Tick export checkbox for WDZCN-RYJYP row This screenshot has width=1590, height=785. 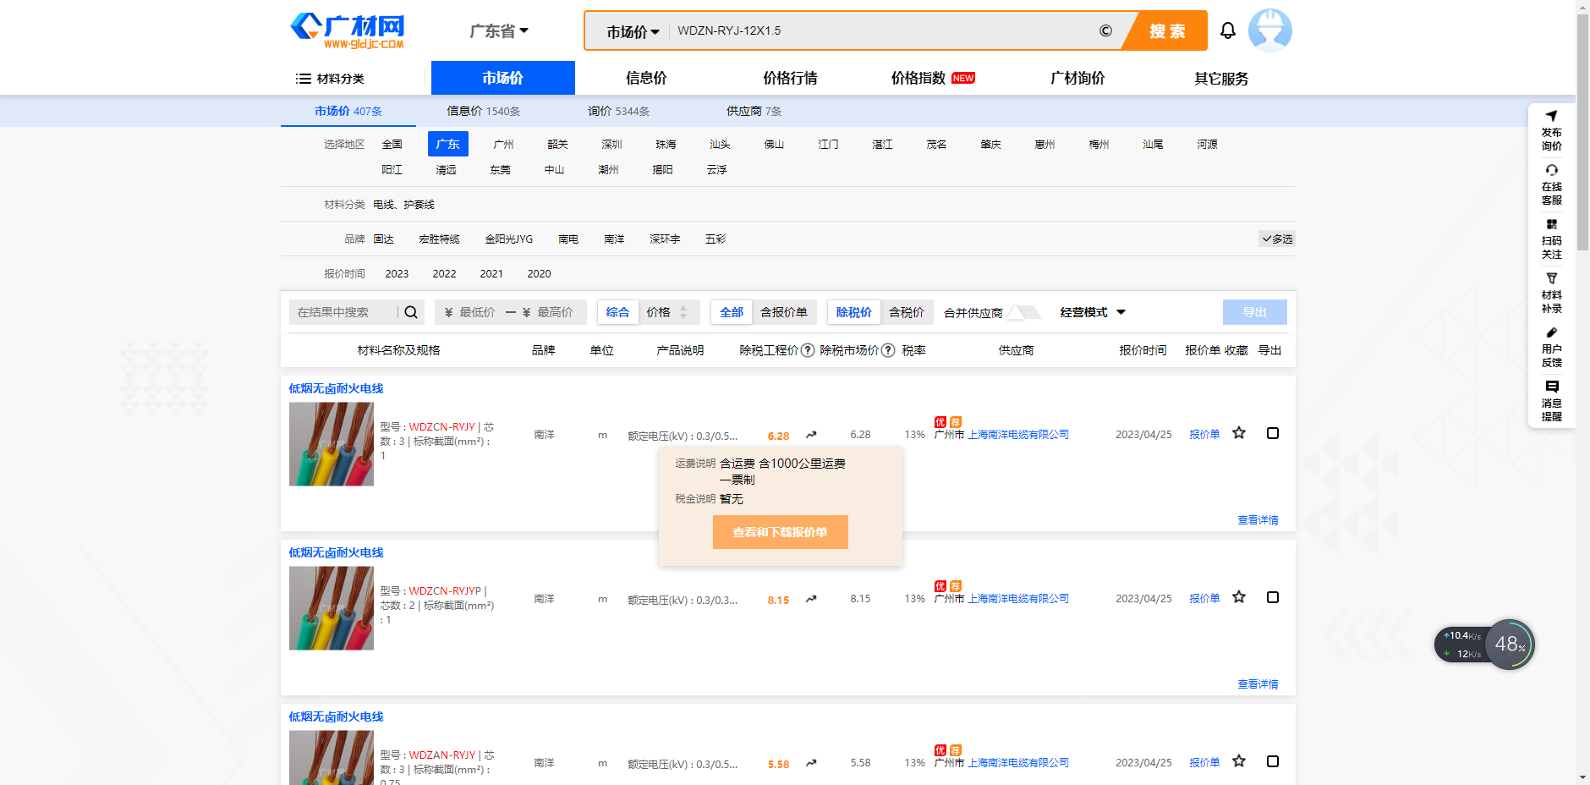tap(1272, 597)
